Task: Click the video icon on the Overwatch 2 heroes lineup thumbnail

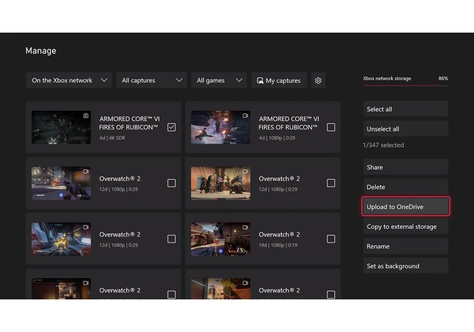Action: 245,171
